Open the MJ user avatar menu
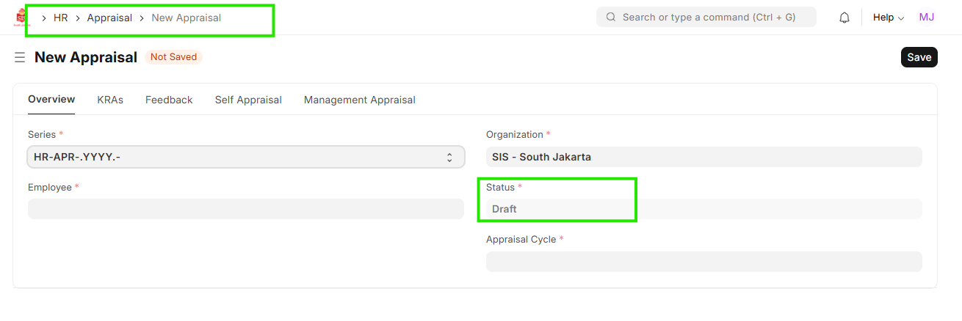The image size is (962, 321). click(x=926, y=17)
